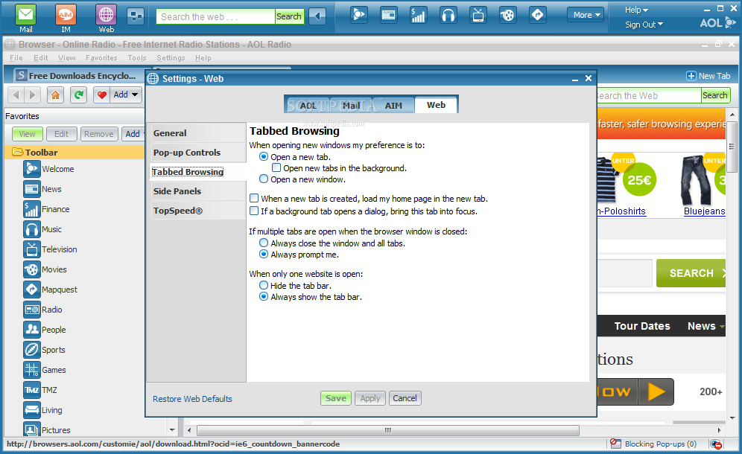Open Music headphones icon in top toolbar

point(448,15)
